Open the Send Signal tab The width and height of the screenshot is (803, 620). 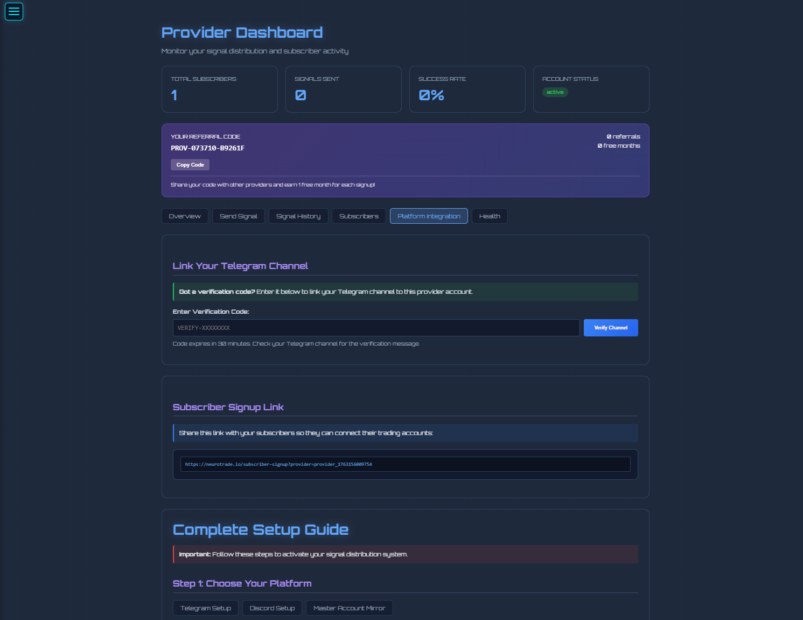coord(238,216)
